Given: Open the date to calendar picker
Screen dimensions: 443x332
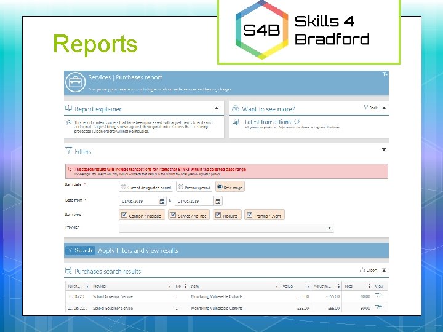Looking at the screenshot, I should (218, 201).
